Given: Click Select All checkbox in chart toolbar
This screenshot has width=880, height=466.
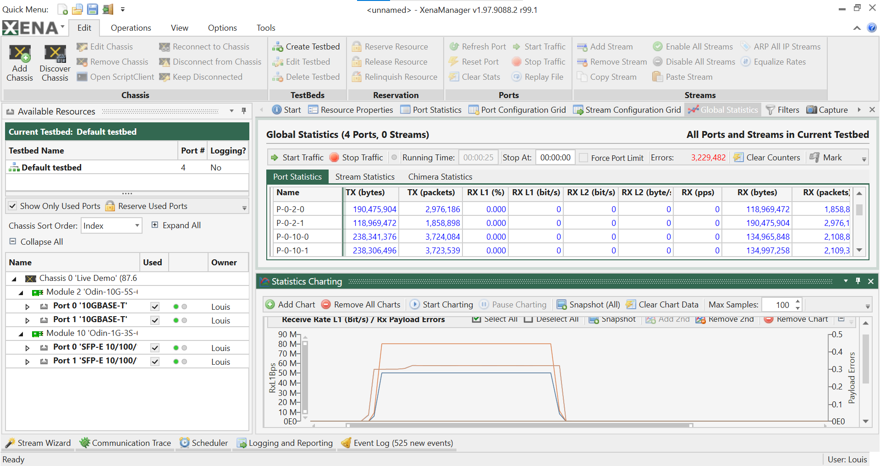Looking at the screenshot, I should 477,319.
